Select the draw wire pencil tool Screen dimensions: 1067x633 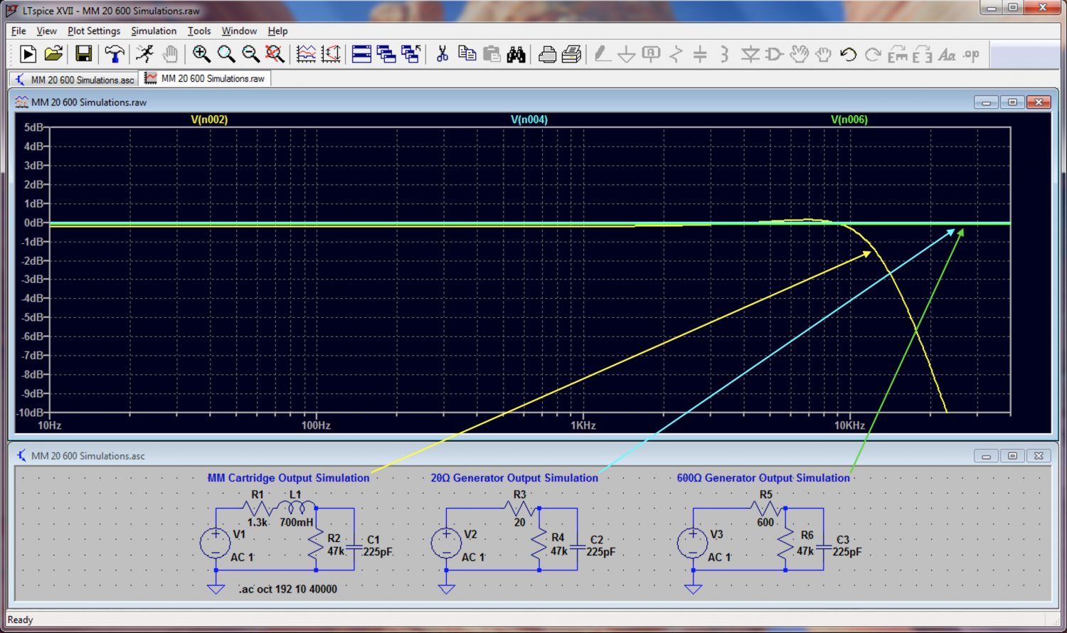pyautogui.click(x=602, y=54)
